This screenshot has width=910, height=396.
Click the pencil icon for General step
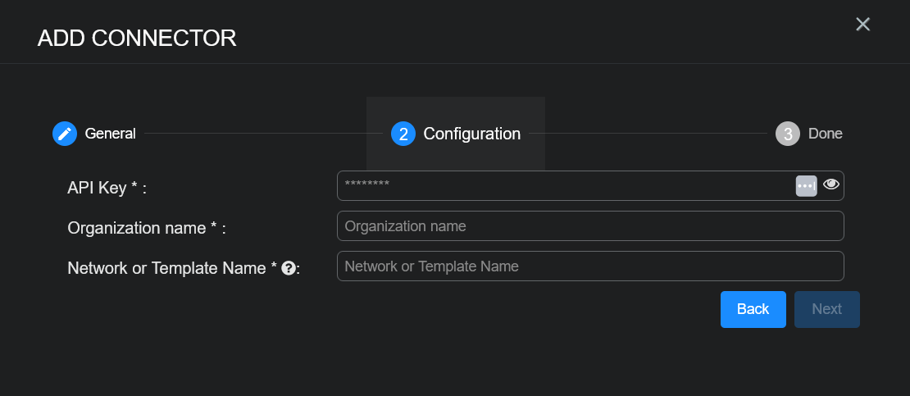click(65, 134)
